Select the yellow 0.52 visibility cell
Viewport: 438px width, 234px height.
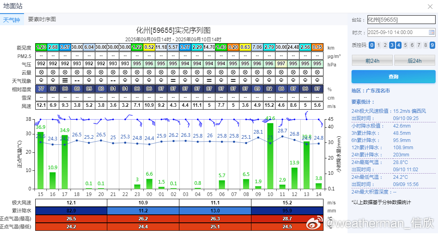point(149,47)
